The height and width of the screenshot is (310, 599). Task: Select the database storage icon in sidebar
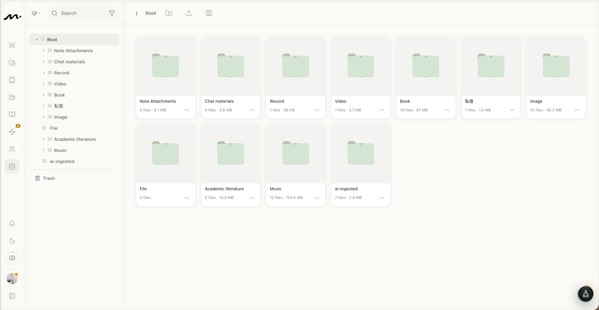[x=12, y=166]
